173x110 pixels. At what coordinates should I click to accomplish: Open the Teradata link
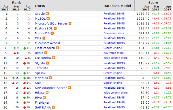[x=42, y=68]
